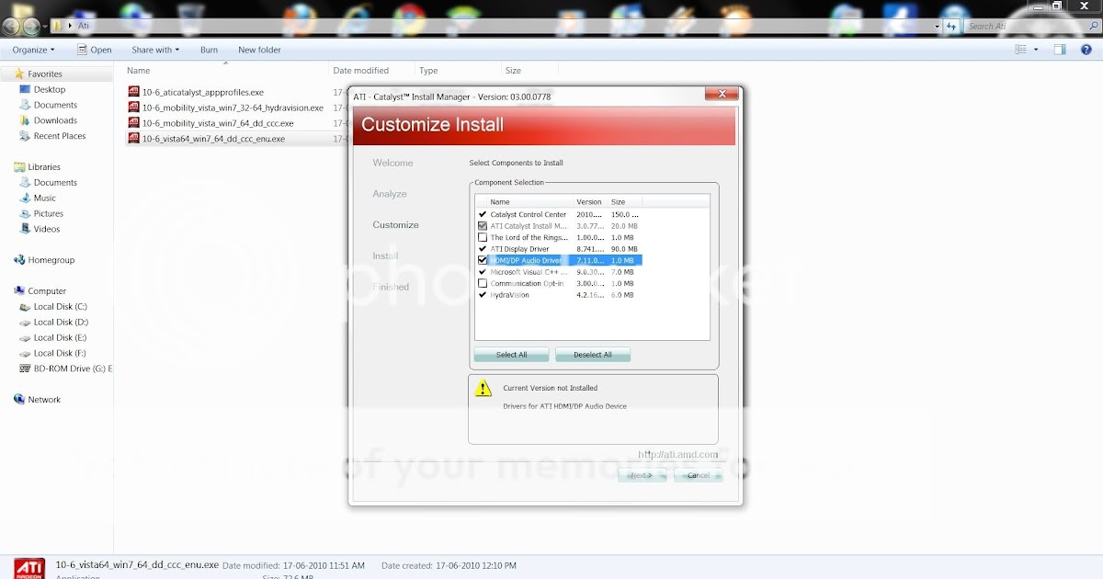
Task: Create a New folder
Action: (259, 50)
